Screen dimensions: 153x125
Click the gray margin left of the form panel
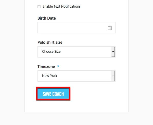[x=12, y=59]
